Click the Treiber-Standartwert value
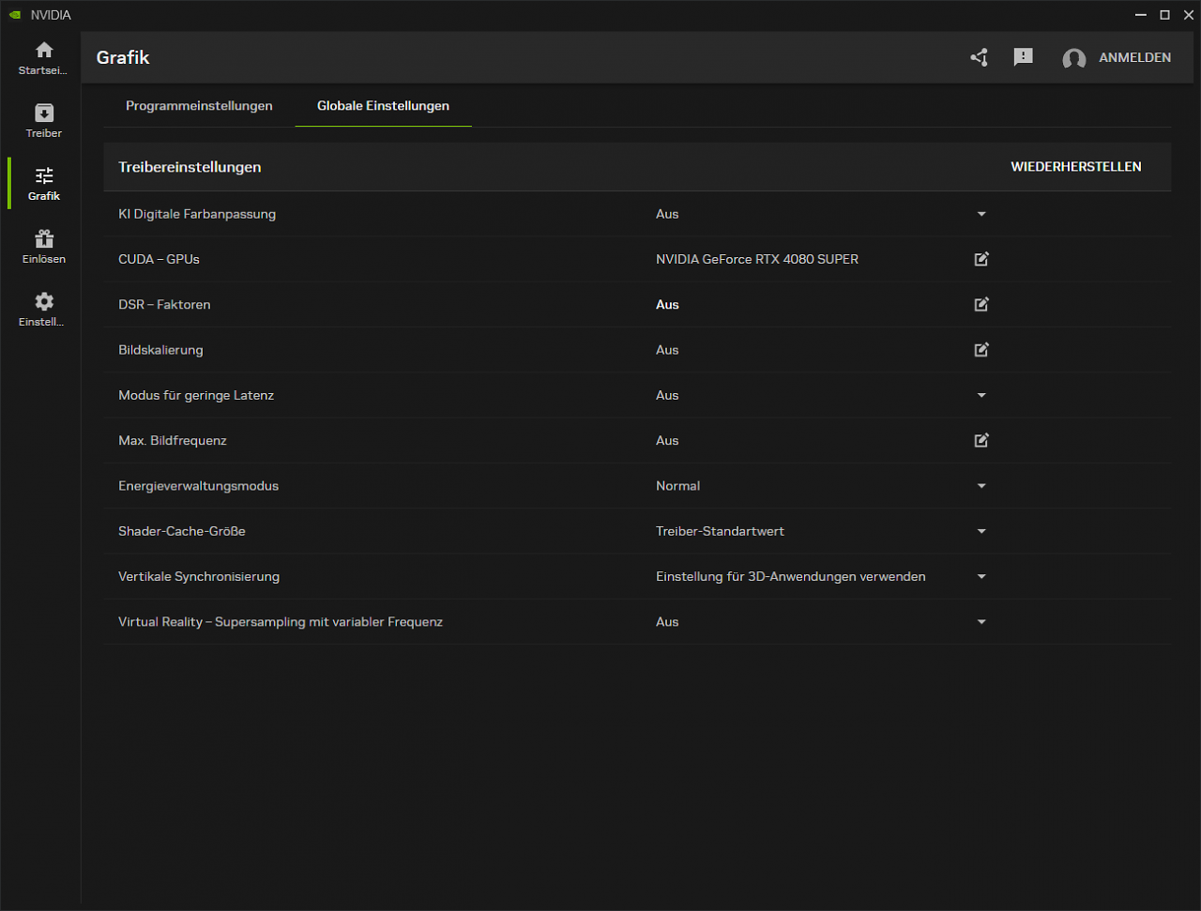 pyautogui.click(x=720, y=531)
